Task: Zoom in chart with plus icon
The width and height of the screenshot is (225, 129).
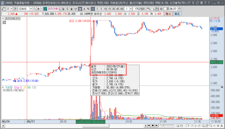Action: tap(218, 126)
